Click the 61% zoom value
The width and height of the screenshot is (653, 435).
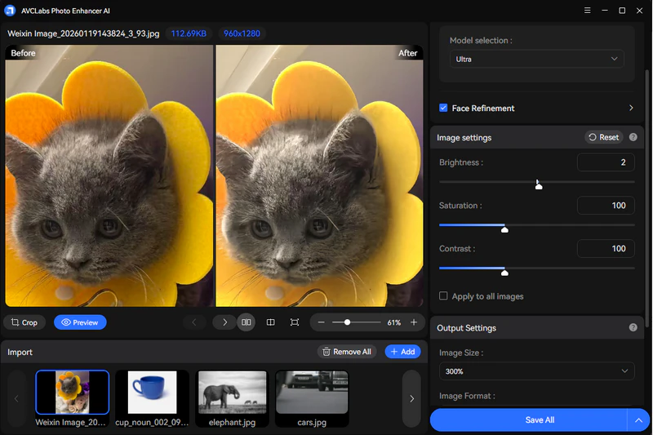(394, 322)
